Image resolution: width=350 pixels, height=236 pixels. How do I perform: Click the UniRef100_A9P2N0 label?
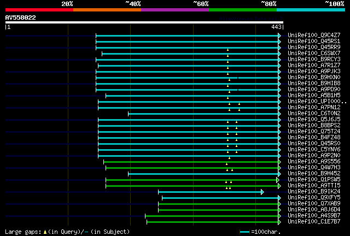pyautogui.click(x=314, y=156)
